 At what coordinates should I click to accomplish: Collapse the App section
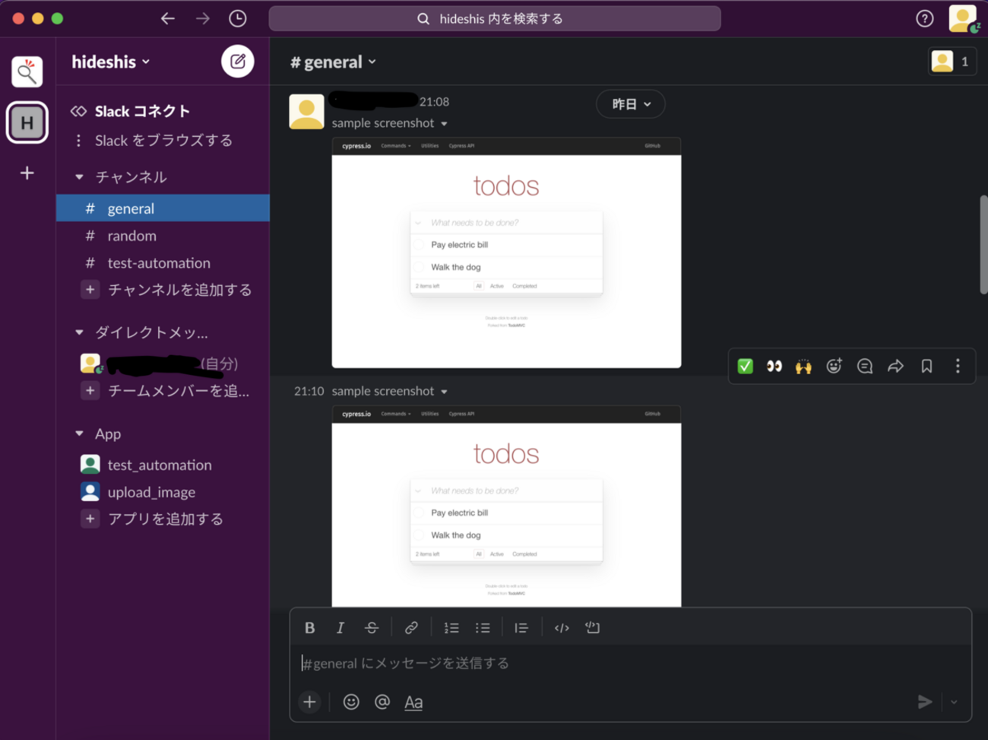(79, 434)
